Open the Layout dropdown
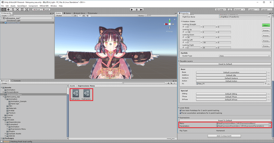 click(x=266, y=10)
